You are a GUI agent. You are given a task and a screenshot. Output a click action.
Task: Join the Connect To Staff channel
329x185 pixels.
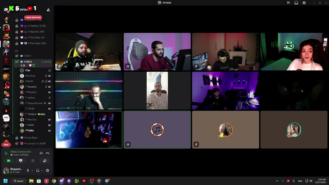tap(33, 144)
